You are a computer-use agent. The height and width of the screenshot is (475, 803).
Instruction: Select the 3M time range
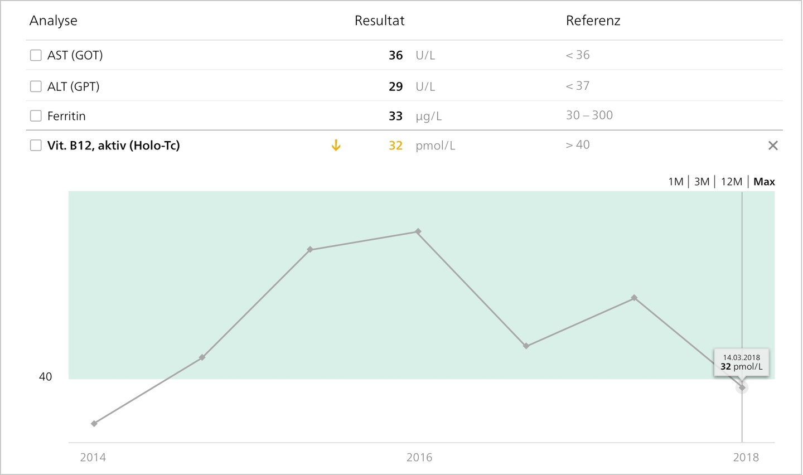pos(702,182)
